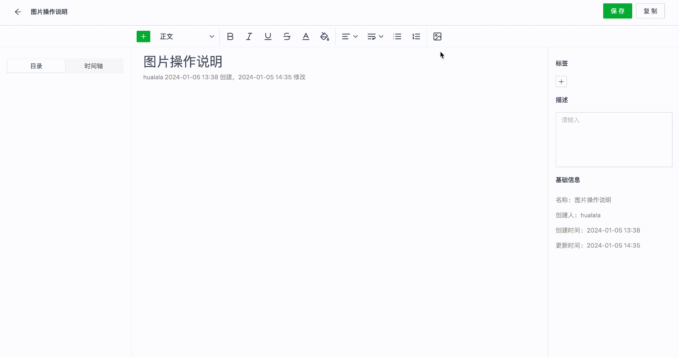Expand the text alignment dropdown
The height and width of the screenshot is (357, 679).
pos(349,37)
